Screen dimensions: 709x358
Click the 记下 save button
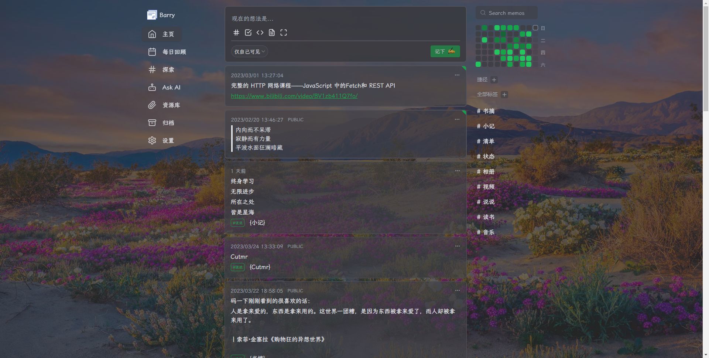pyautogui.click(x=445, y=51)
